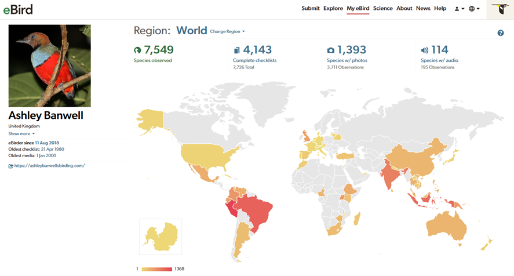
Task: Select New Zealand on the map
Action: point(486,243)
